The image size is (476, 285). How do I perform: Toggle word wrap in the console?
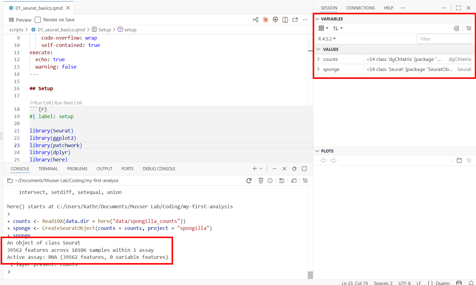pos(282,181)
